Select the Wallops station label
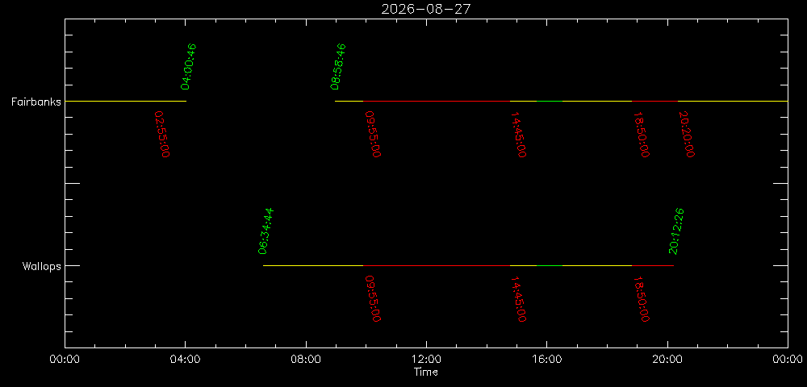Viewport: 807px width, 387px height. tap(42, 266)
